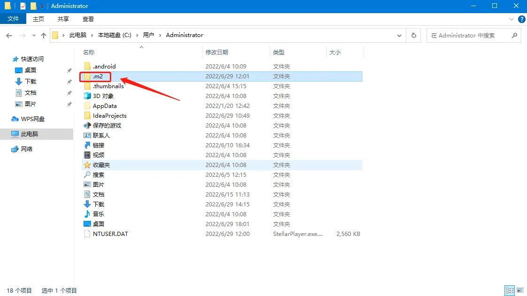Switch to the 查看 ribbon tab

89,19
